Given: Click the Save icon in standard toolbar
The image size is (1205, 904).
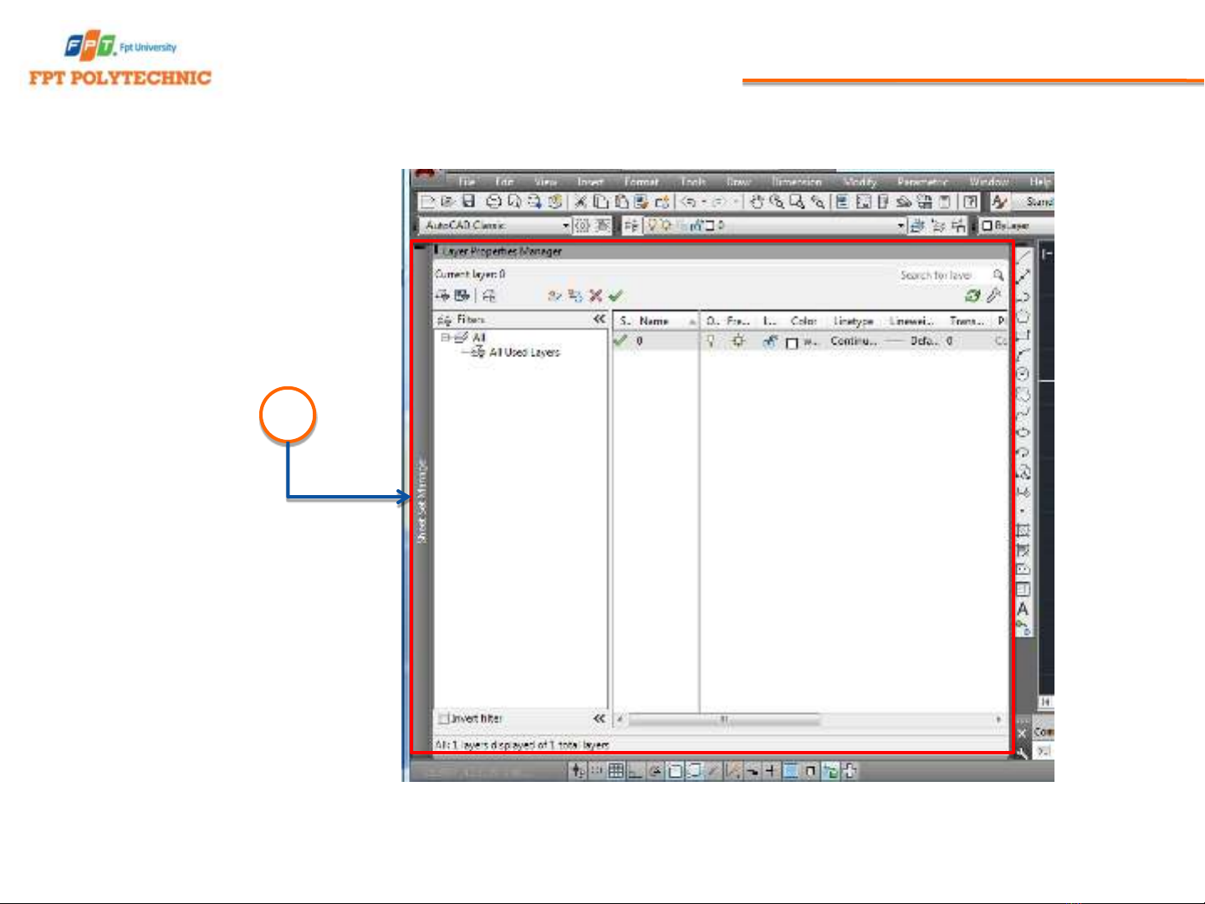Looking at the screenshot, I should 469,202.
